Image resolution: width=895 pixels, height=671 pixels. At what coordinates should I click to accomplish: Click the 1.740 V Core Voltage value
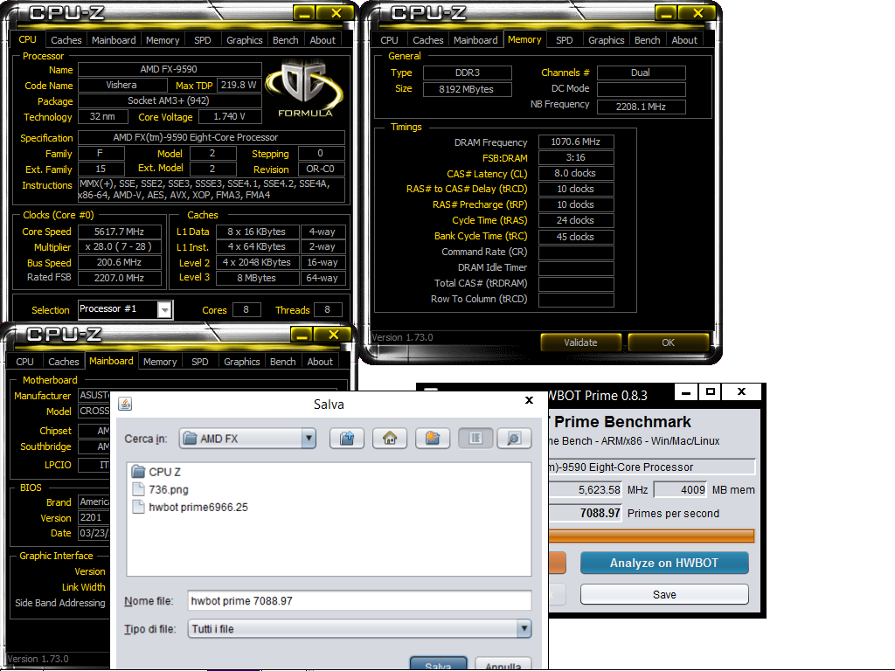click(230, 116)
